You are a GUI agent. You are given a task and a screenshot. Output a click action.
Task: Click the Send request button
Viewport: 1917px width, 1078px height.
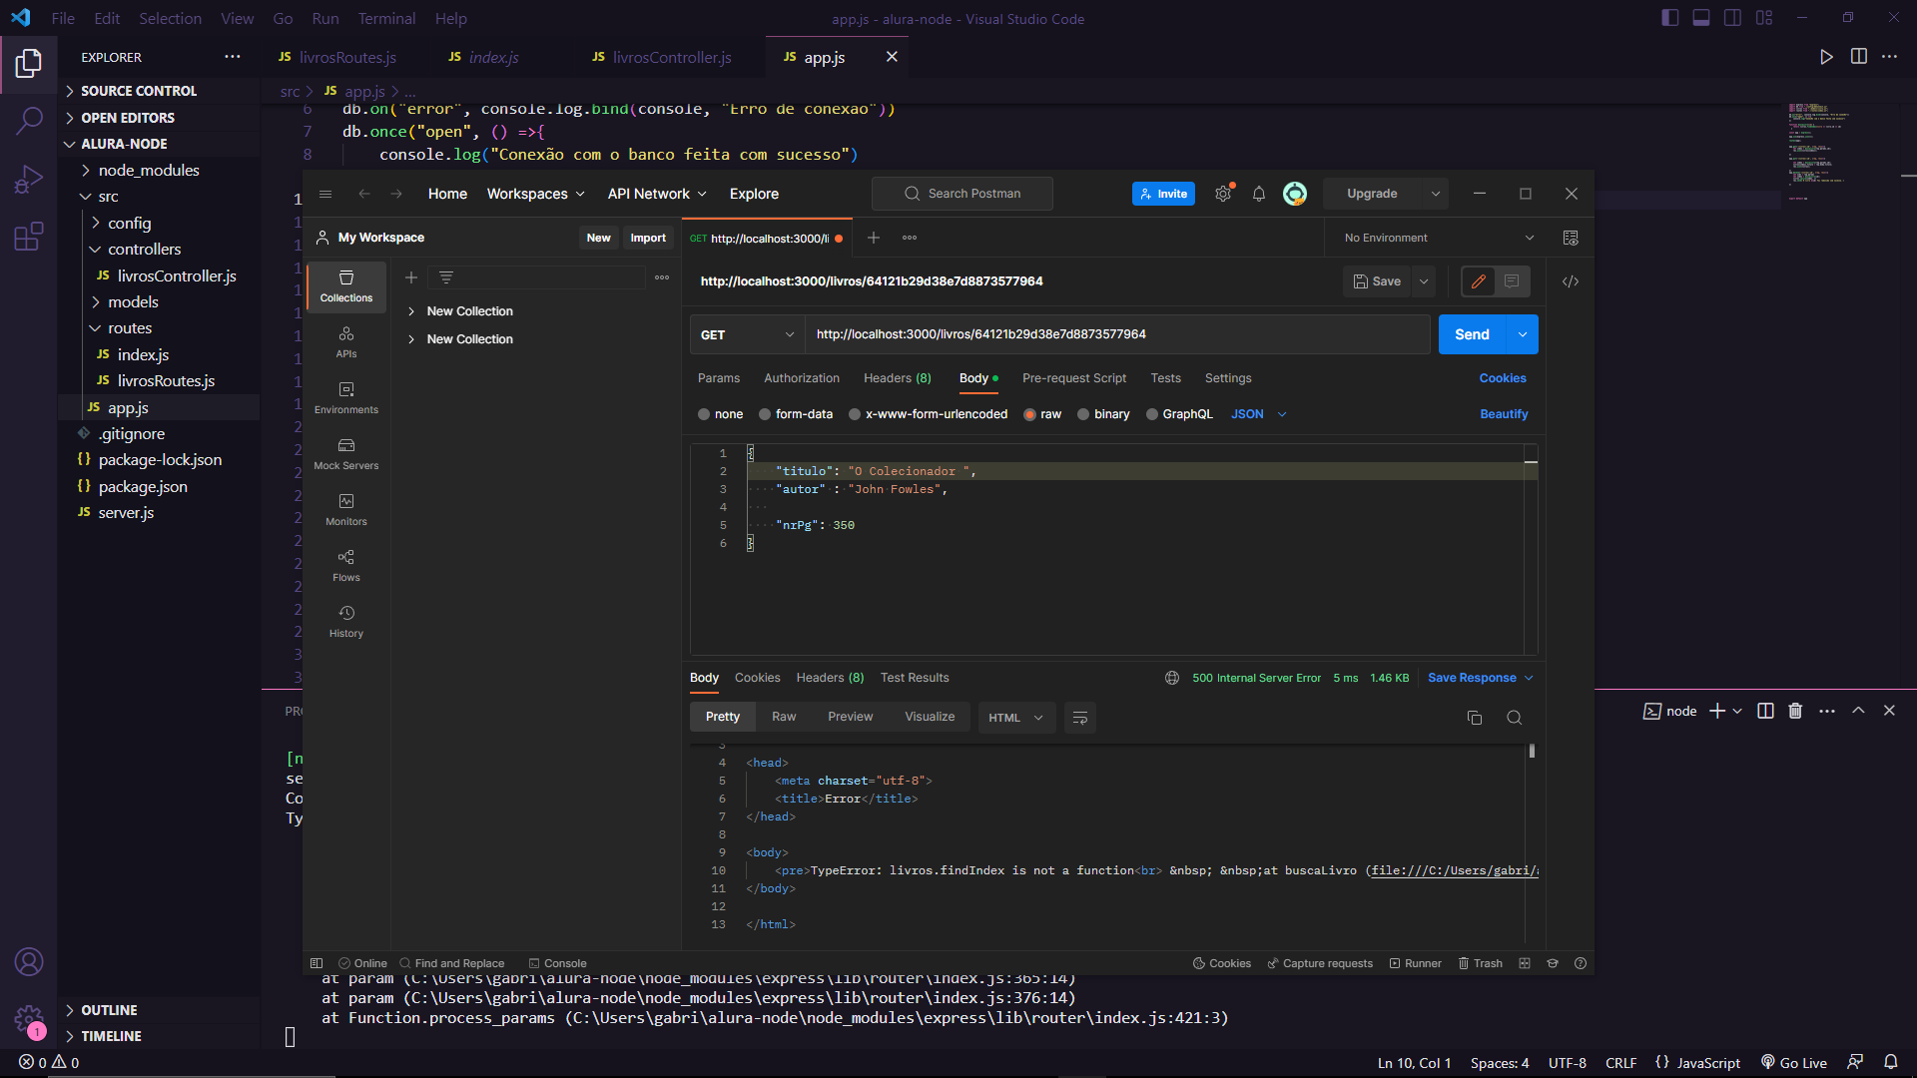(1472, 334)
